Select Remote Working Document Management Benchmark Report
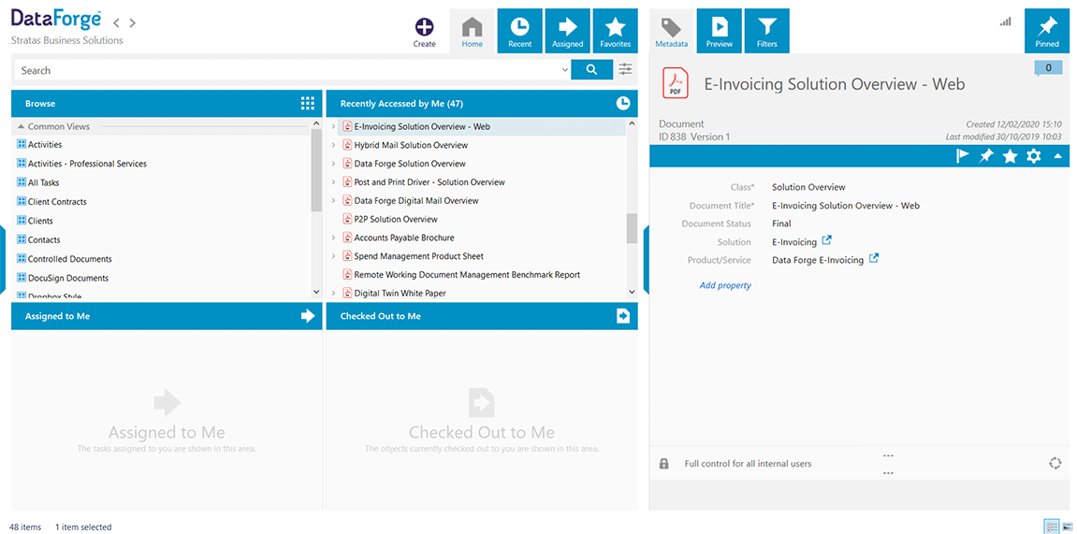 467,275
